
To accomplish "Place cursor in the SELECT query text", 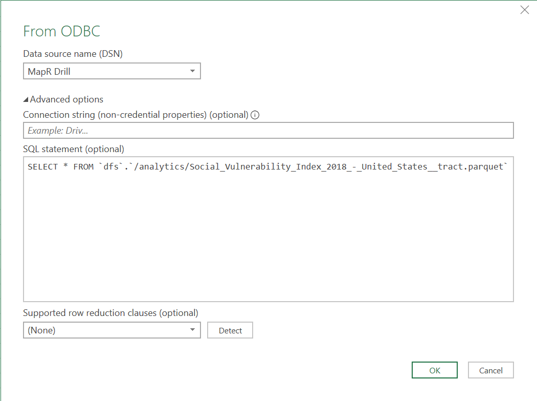I will point(205,166).
